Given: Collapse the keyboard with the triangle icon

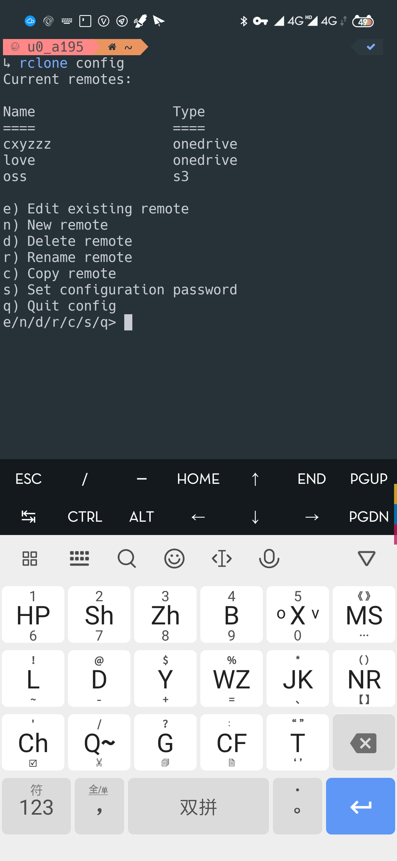Looking at the screenshot, I should (366, 558).
